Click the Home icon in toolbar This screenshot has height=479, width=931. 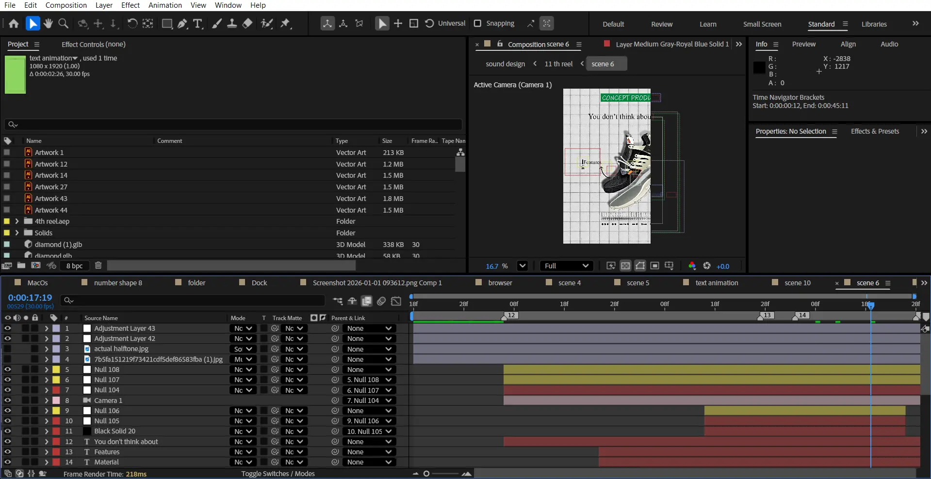[14, 23]
